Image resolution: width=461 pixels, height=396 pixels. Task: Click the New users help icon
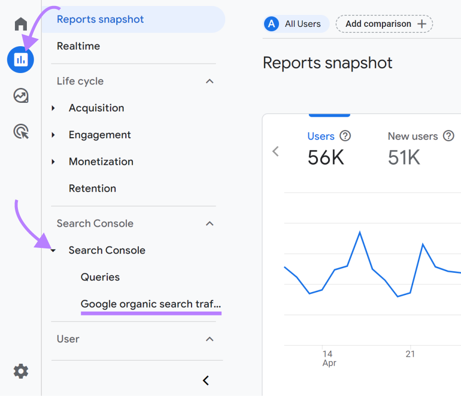tap(448, 136)
